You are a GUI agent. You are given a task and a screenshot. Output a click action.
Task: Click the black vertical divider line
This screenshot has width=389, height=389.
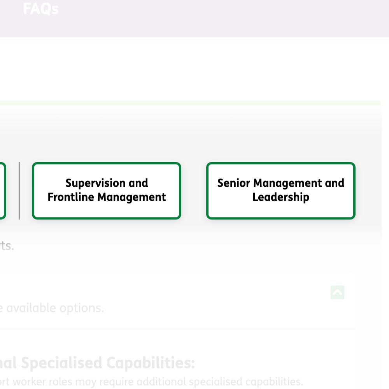(19, 191)
